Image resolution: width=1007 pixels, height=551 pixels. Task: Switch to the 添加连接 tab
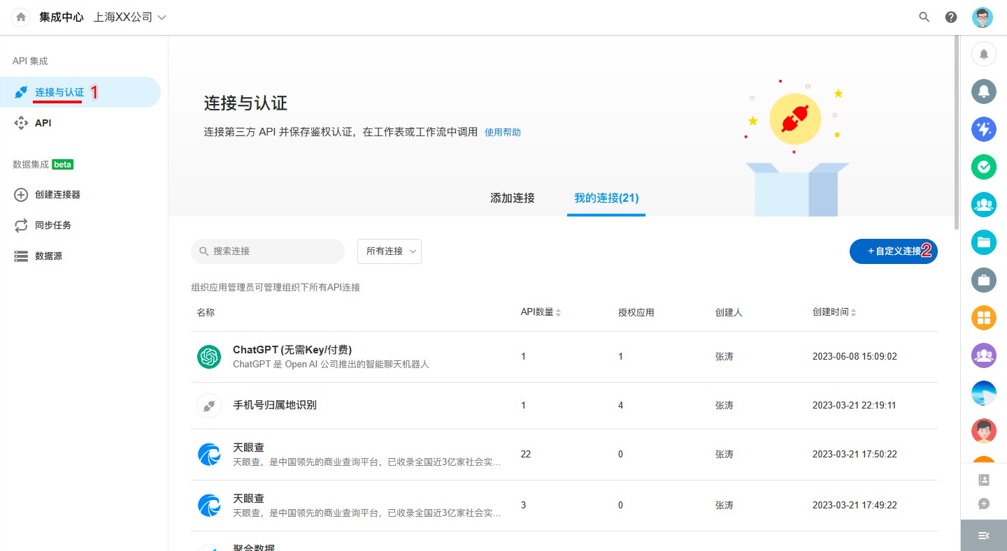512,198
